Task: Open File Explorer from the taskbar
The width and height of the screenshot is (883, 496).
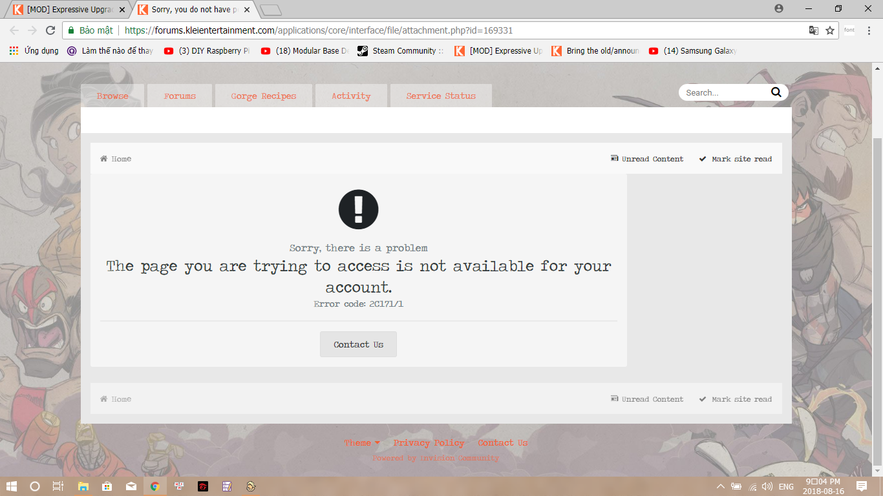Action: coord(83,486)
